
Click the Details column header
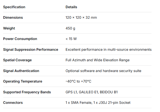pyautogui.click(x=71, y=7)
